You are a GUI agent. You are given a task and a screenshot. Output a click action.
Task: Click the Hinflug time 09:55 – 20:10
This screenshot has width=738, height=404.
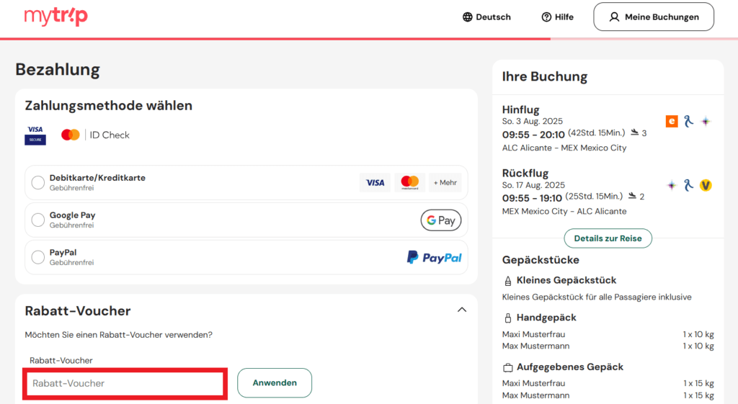[533, 135]
